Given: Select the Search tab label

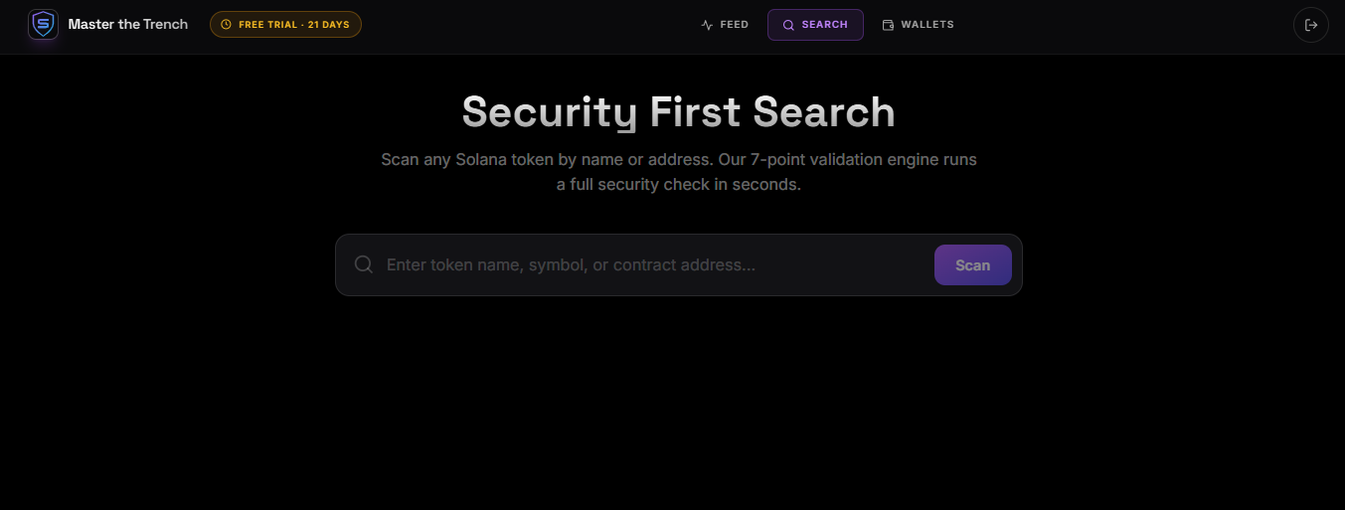Looking at the screenshot, I should click(x=824, y=25).
